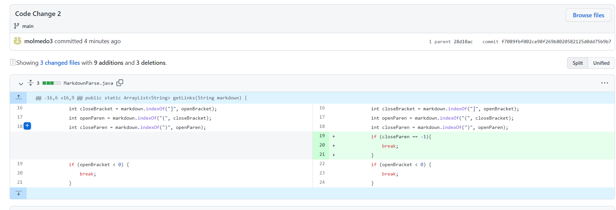Collapse the MarkdownParse.java diff with the chevron
The width and height of the screenshot is (616, 210).
point(21,83)
